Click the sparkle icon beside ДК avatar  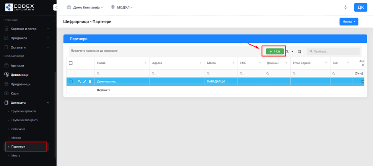[x=345, y=7]
